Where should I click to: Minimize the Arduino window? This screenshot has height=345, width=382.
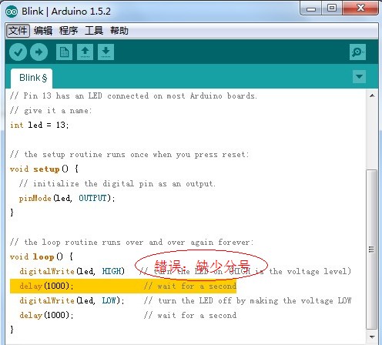point(311,9)
